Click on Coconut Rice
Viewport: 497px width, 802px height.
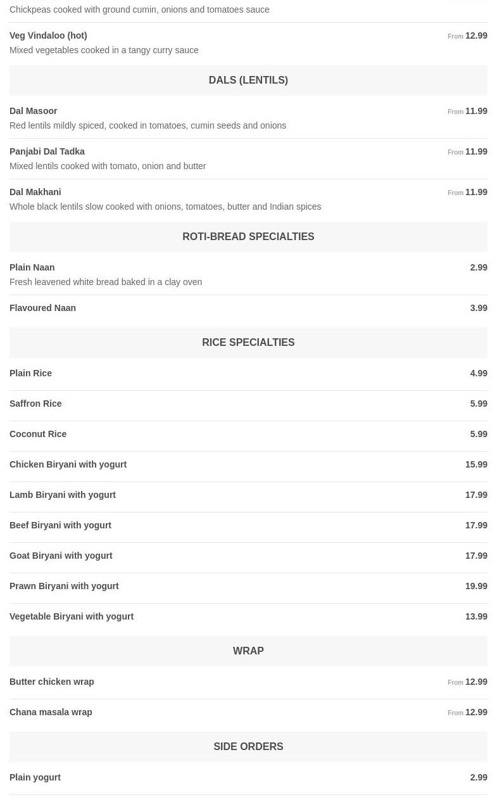coord(38,435)
